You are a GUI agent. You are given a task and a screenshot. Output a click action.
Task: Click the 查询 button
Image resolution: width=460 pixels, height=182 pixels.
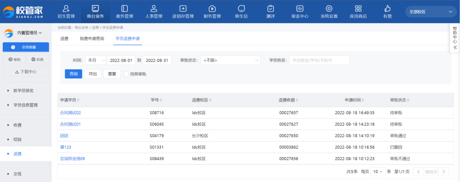tap(74, 74)
